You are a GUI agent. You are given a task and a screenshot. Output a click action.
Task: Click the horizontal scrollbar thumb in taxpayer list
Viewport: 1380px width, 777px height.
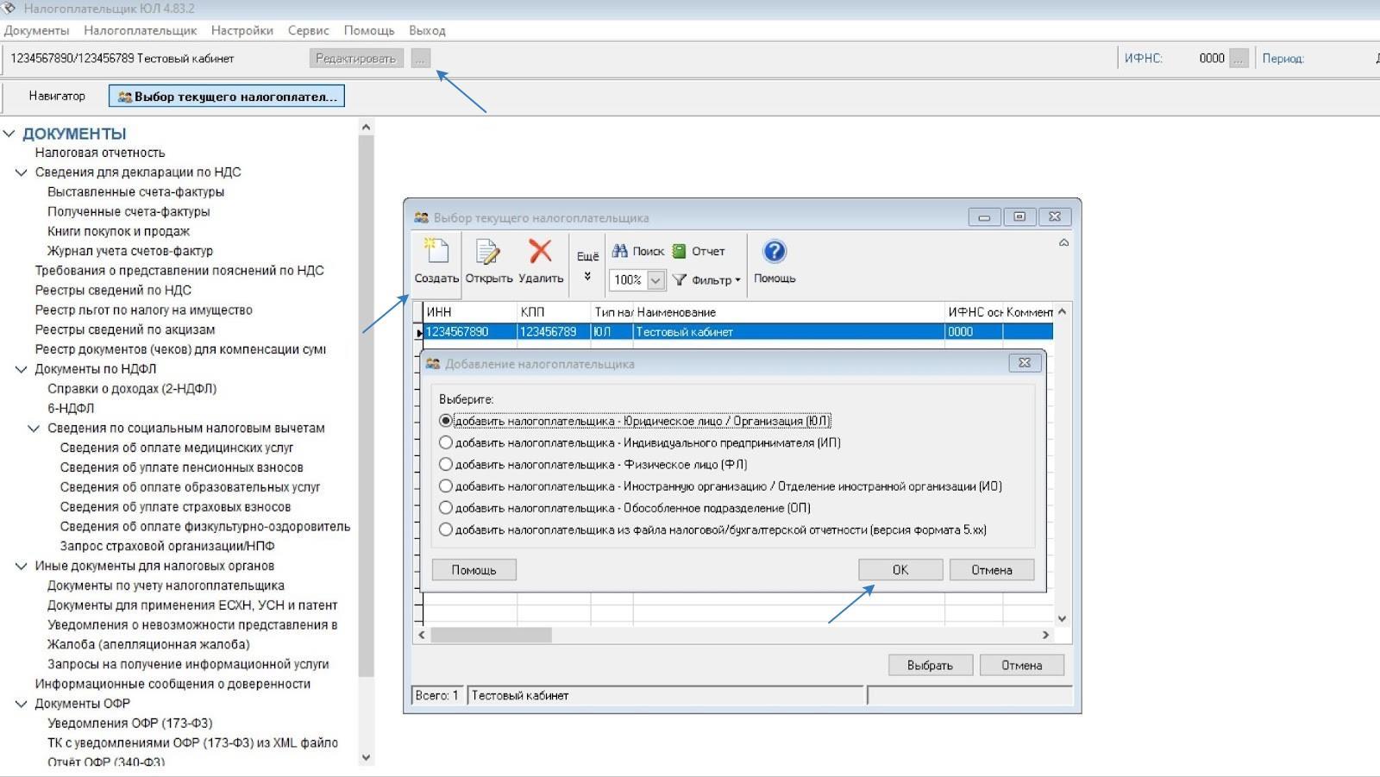click(x=491, y=635)
